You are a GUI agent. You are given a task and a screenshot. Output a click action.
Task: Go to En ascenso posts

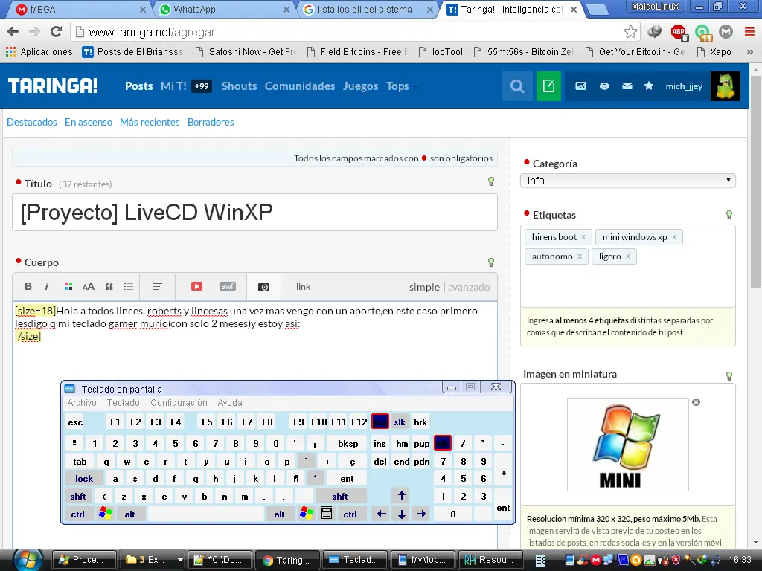89,122
